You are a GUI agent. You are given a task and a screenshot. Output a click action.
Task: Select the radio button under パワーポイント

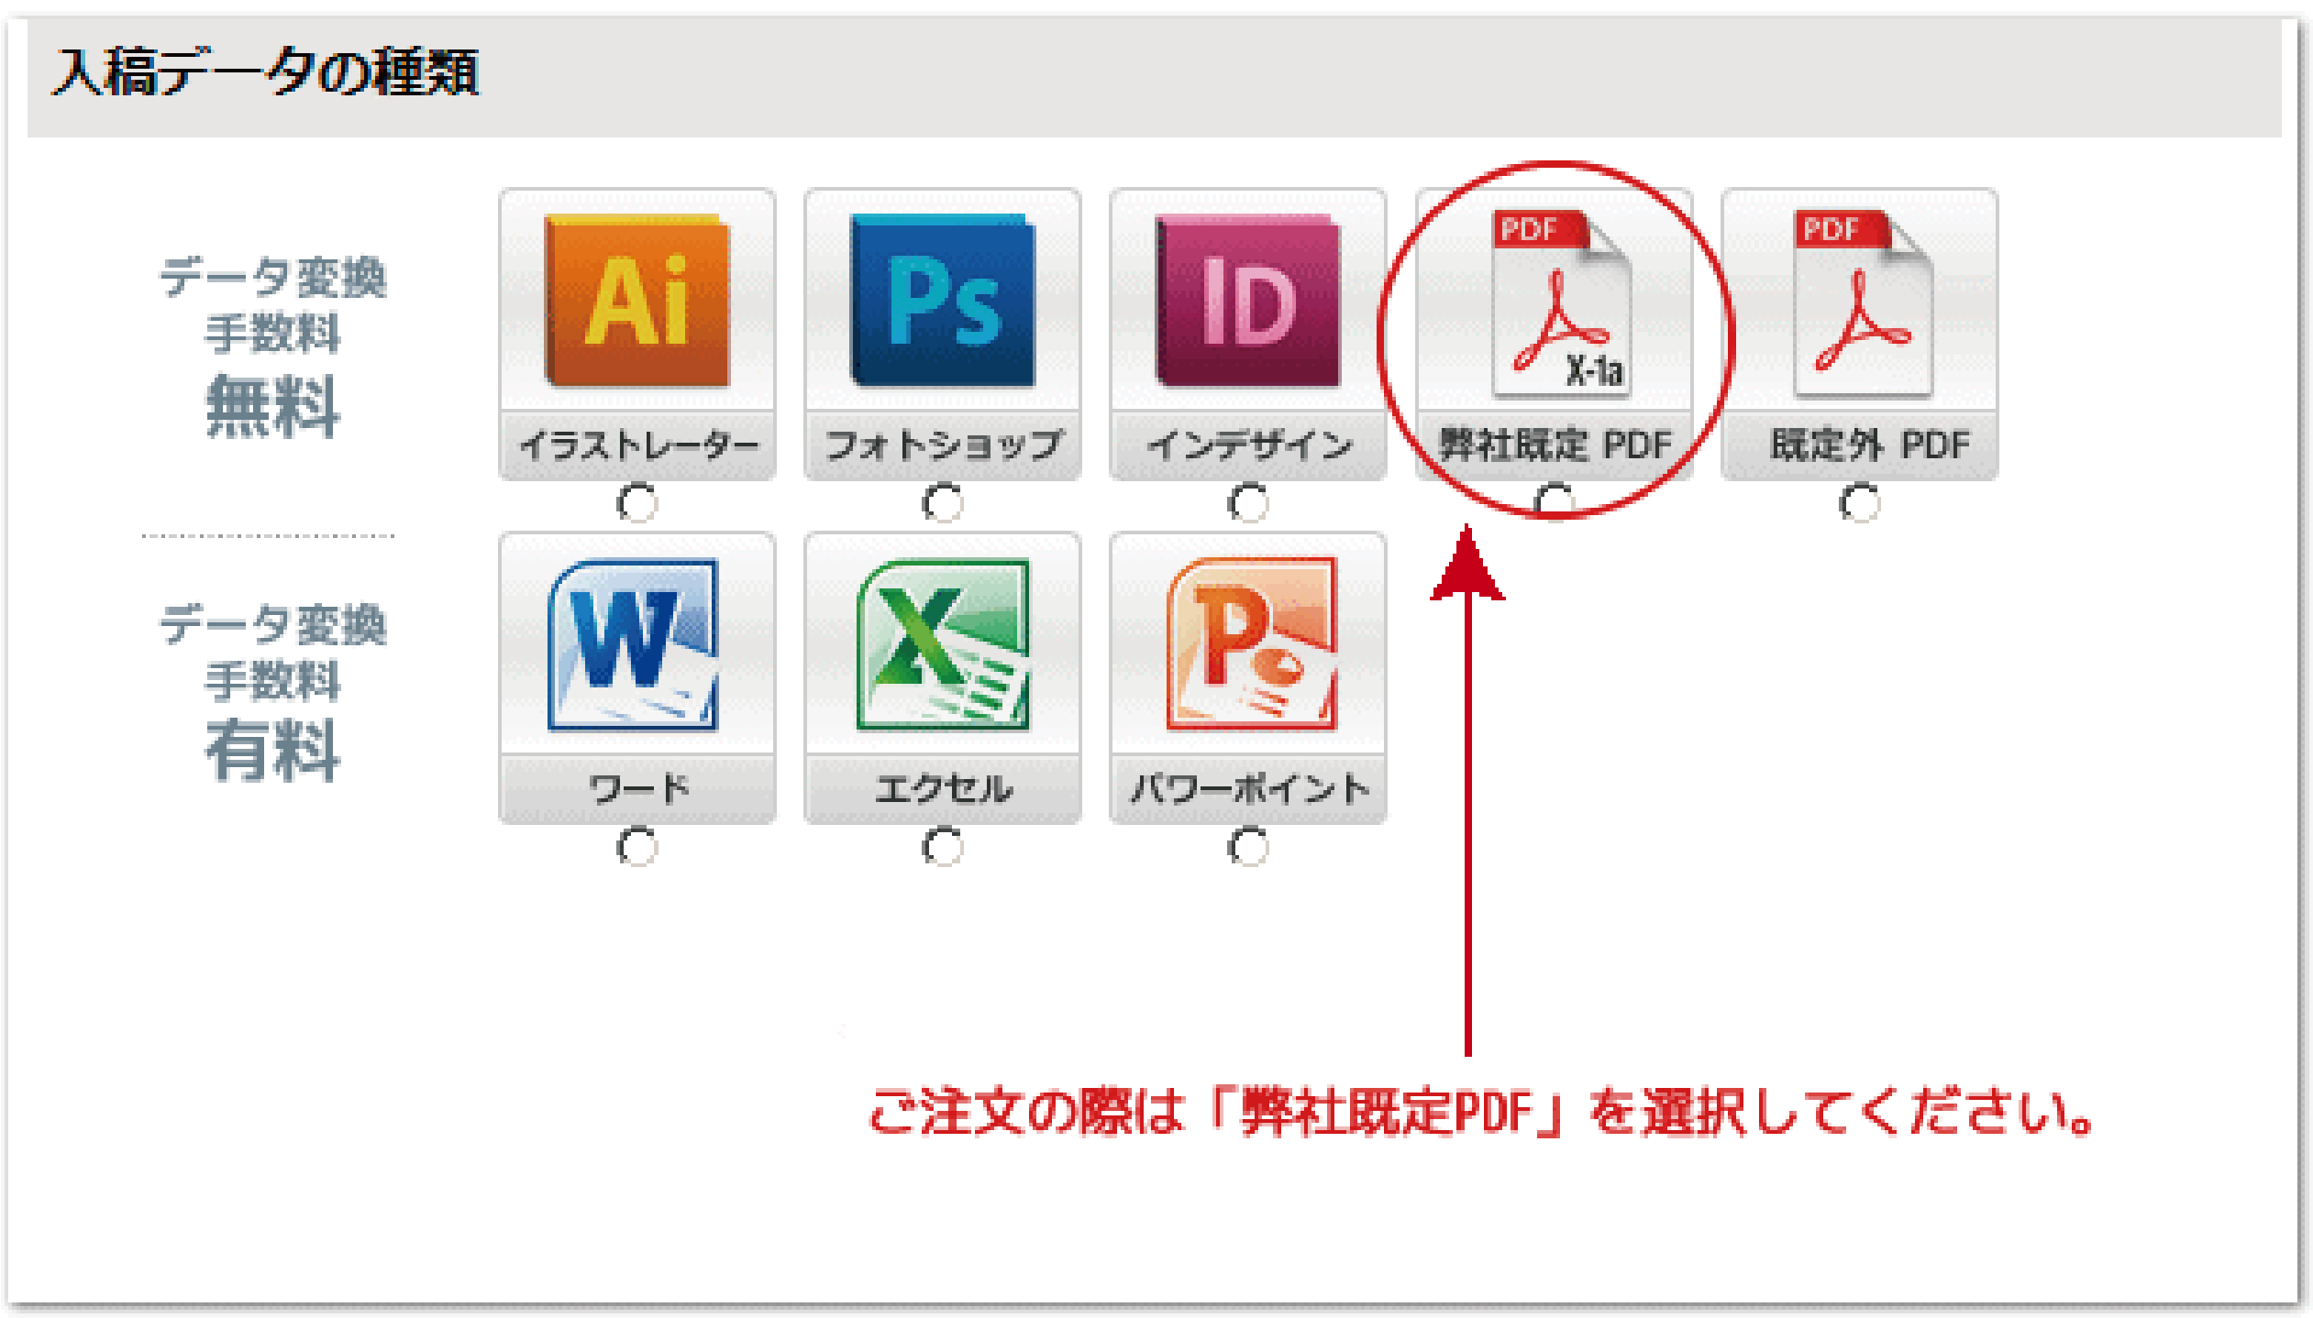1248,848
